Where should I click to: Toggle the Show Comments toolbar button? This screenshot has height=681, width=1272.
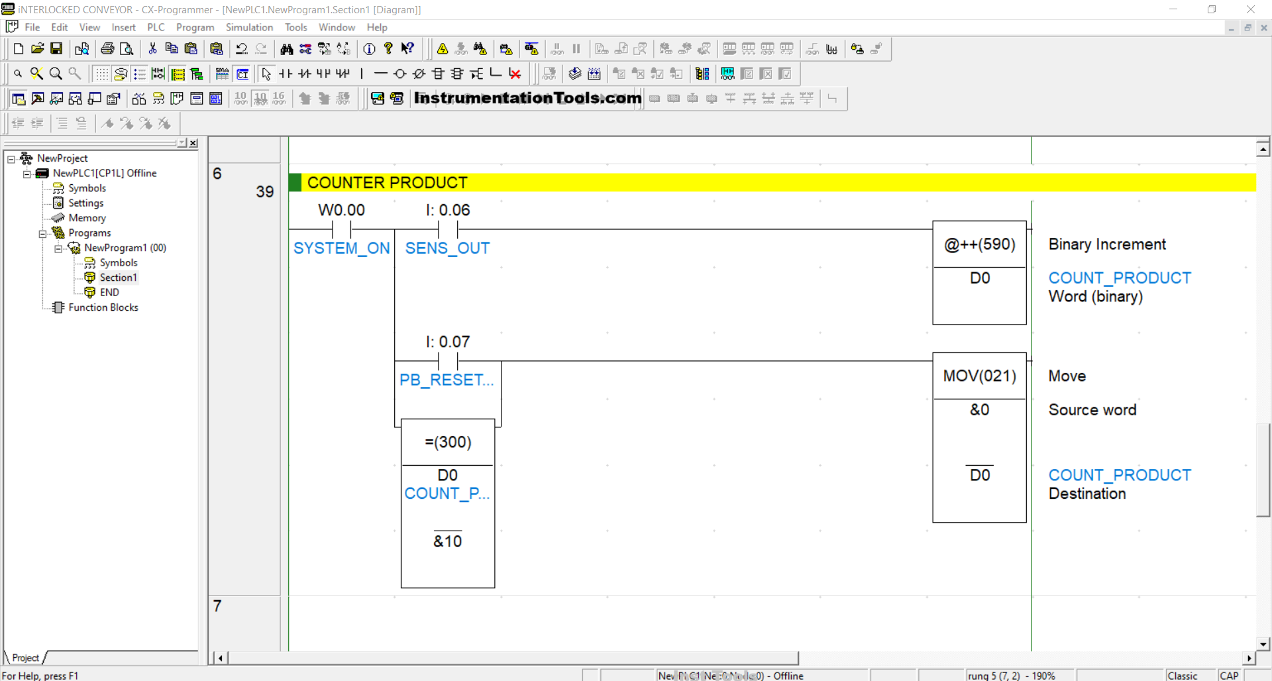click(120, 74)
